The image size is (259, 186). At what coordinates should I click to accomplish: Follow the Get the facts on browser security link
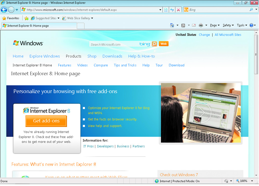coord(112,119)
